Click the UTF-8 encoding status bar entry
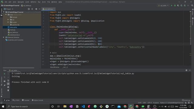The height and width of the screenshot is (109, 194). [x=149, y=103]
